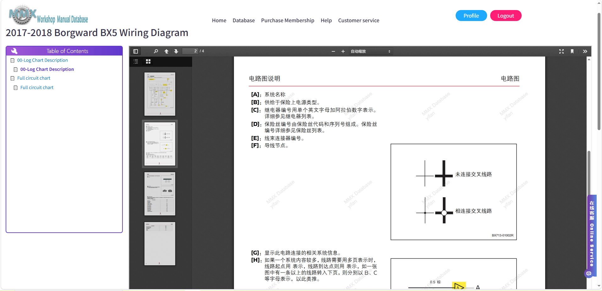
Task: Open page 2 thumbnail
Action: click(x=160, y=144)
